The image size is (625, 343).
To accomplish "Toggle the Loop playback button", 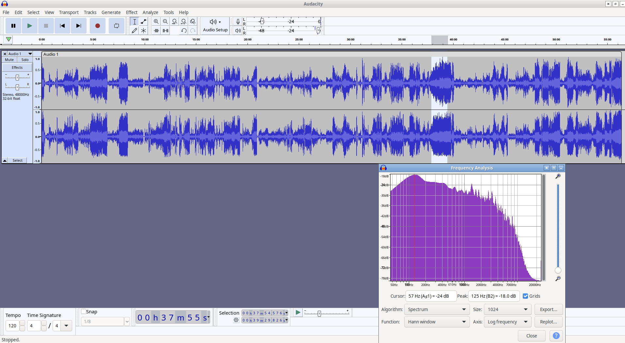I will pos(116,26).
